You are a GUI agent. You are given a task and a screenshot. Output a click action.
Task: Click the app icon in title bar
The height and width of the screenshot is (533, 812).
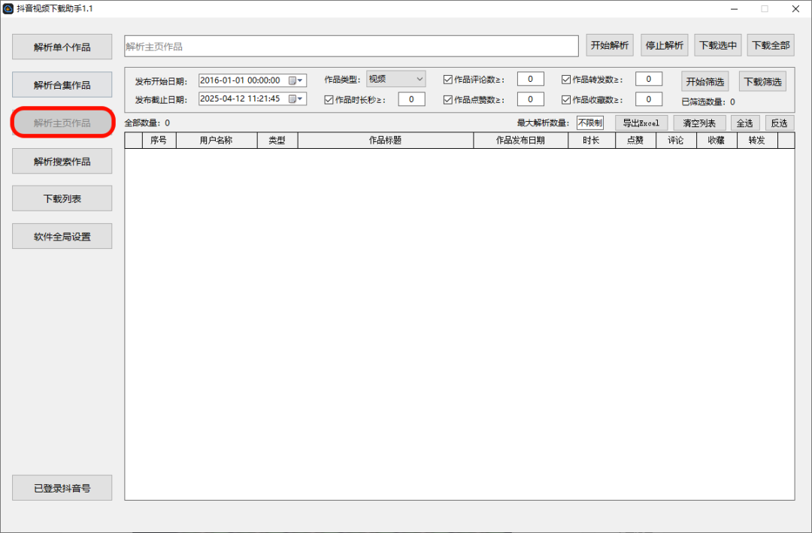click(8, 9)
